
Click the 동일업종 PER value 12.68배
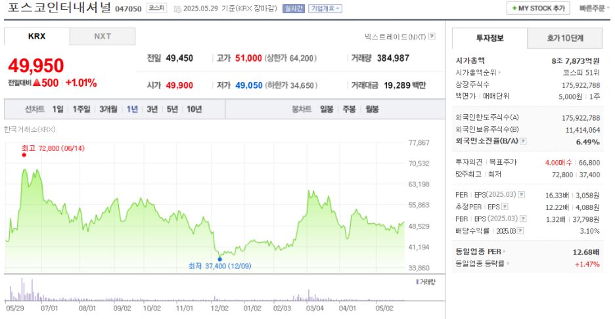pyautogui.click(x=586, y=252)
